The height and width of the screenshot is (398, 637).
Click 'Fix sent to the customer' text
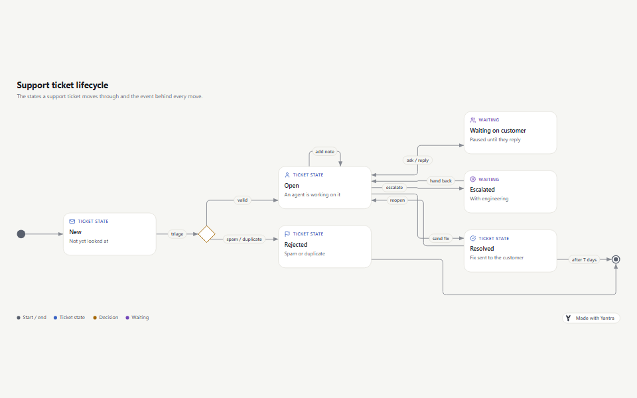click(497, 257)
